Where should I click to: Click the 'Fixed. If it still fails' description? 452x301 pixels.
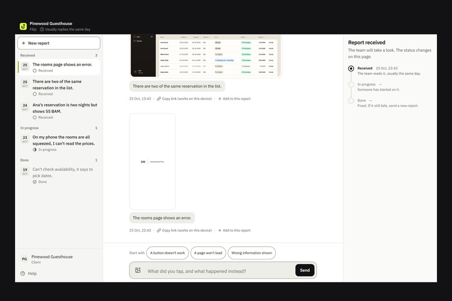pos(388,106)
